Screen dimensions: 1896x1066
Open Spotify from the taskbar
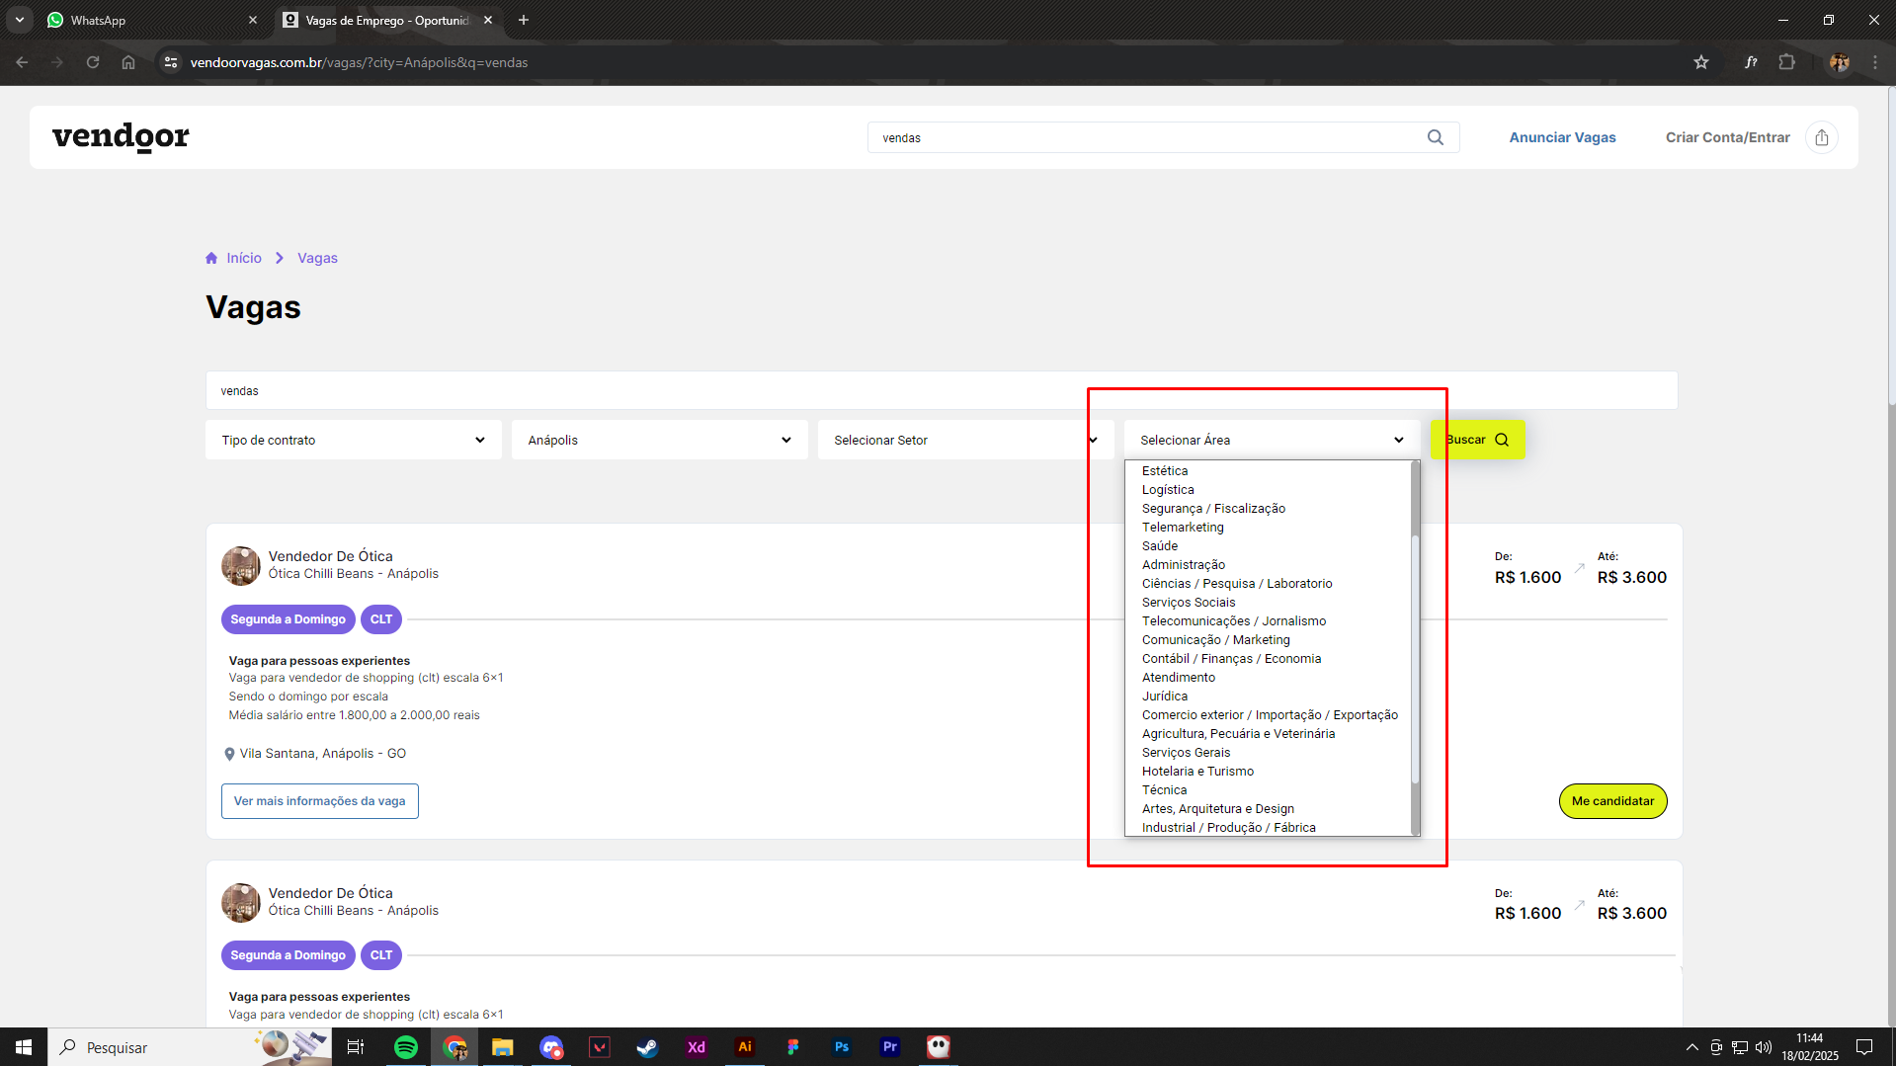405,1047
